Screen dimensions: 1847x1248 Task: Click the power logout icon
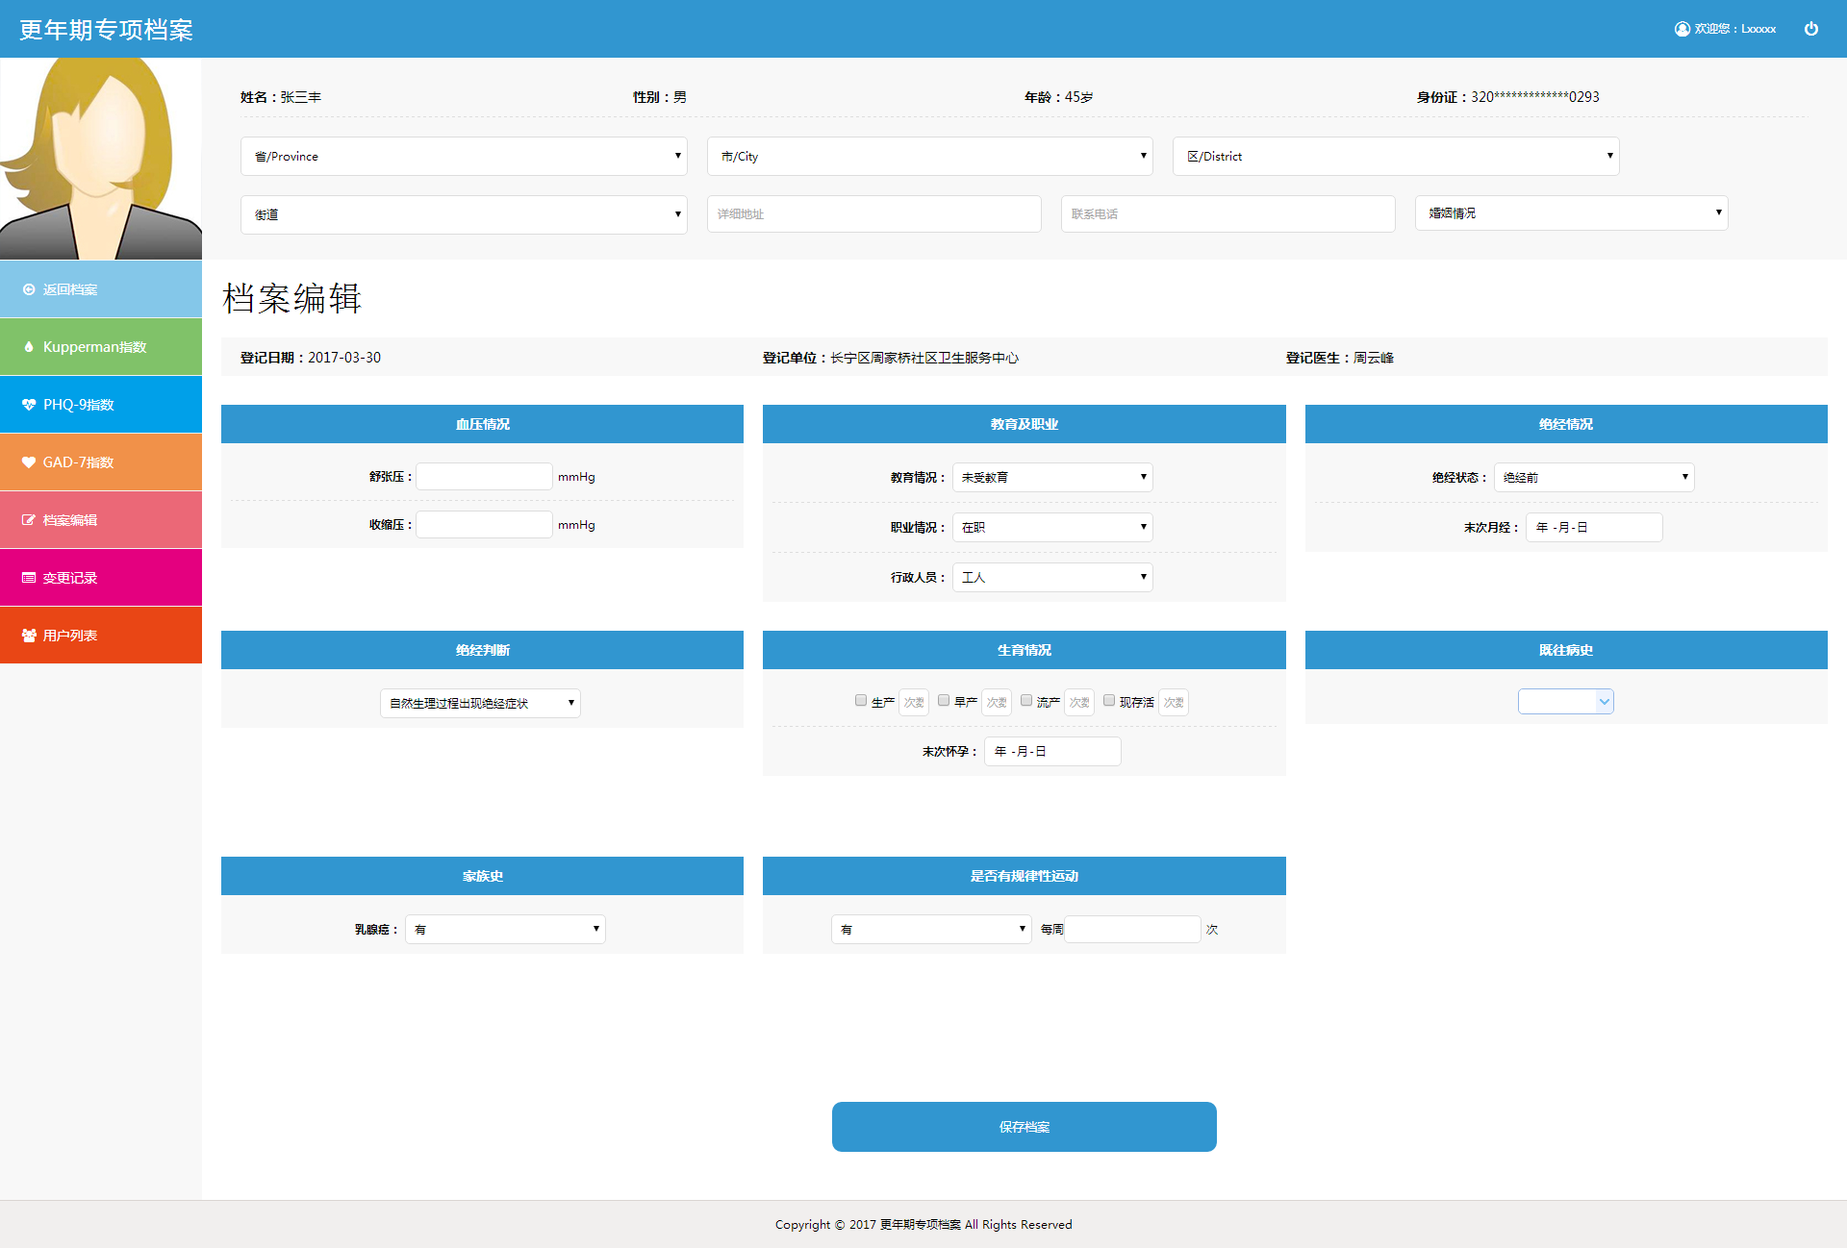click(x=1810, y=29)
